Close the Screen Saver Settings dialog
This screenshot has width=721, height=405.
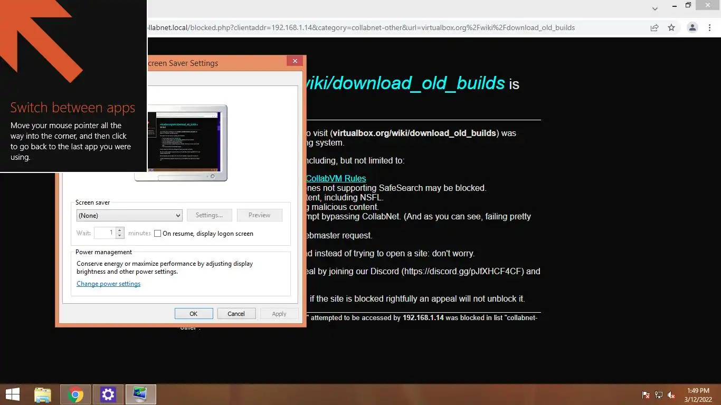tap(295, 61)
